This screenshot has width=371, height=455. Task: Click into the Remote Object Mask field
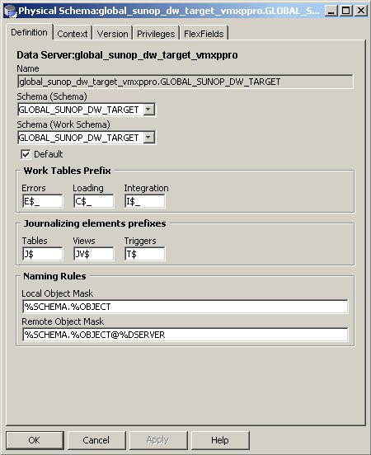pos(185,335)
